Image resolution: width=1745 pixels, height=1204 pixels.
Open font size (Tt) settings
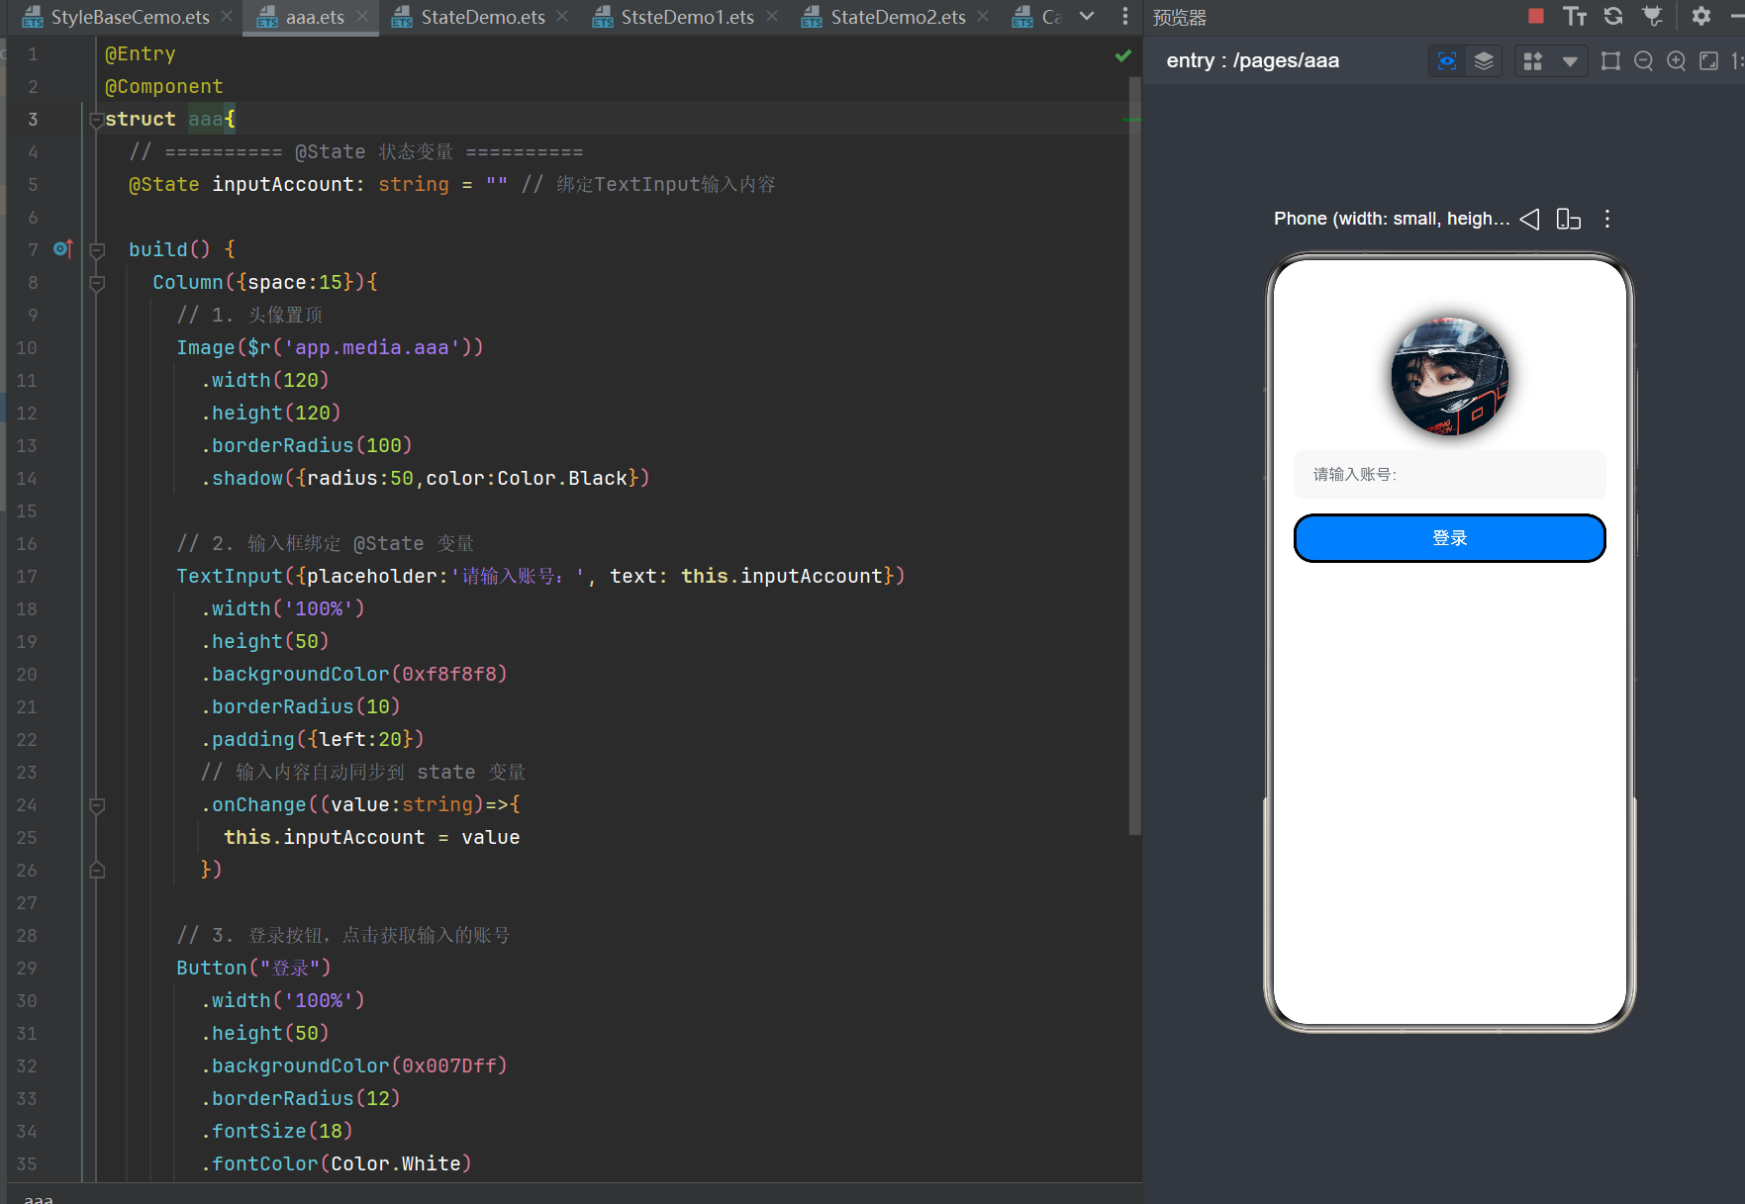click(x=1575, y=16)
